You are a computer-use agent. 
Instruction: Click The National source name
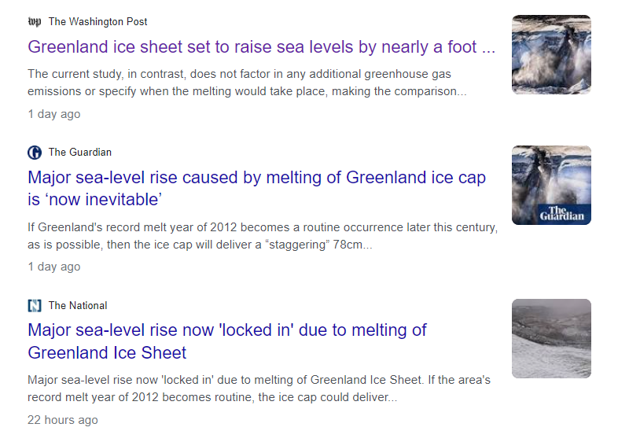(78, 306)
